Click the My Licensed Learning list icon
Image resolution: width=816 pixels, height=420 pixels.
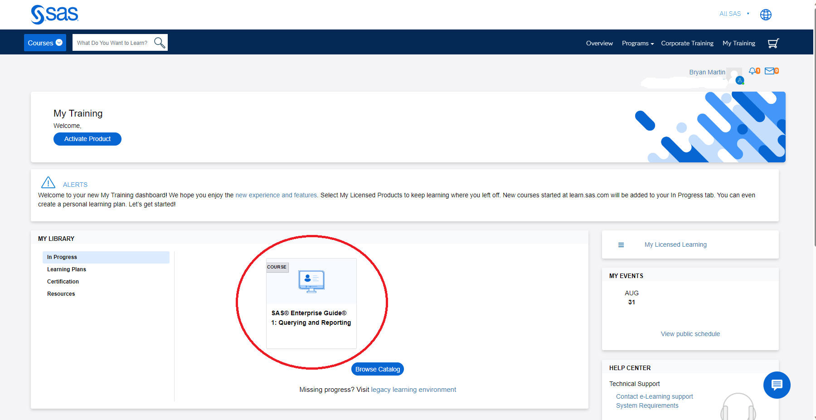(621, 244)
